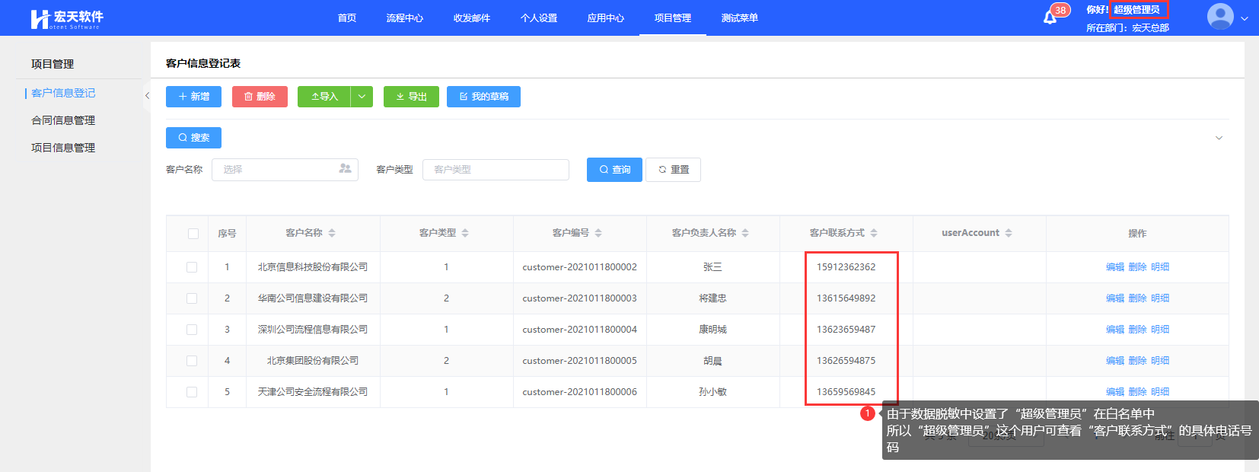This screenshot has width=1259, height=472.
Task: Click the 宏天软件 logo
Action: [x=67, y=18]
